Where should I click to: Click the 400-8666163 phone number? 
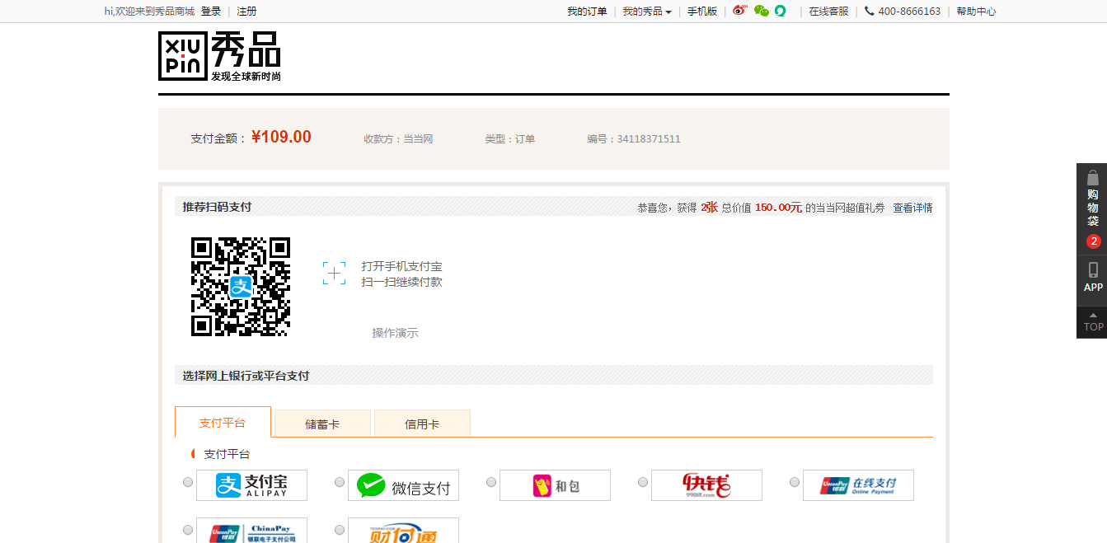(909, 12)
